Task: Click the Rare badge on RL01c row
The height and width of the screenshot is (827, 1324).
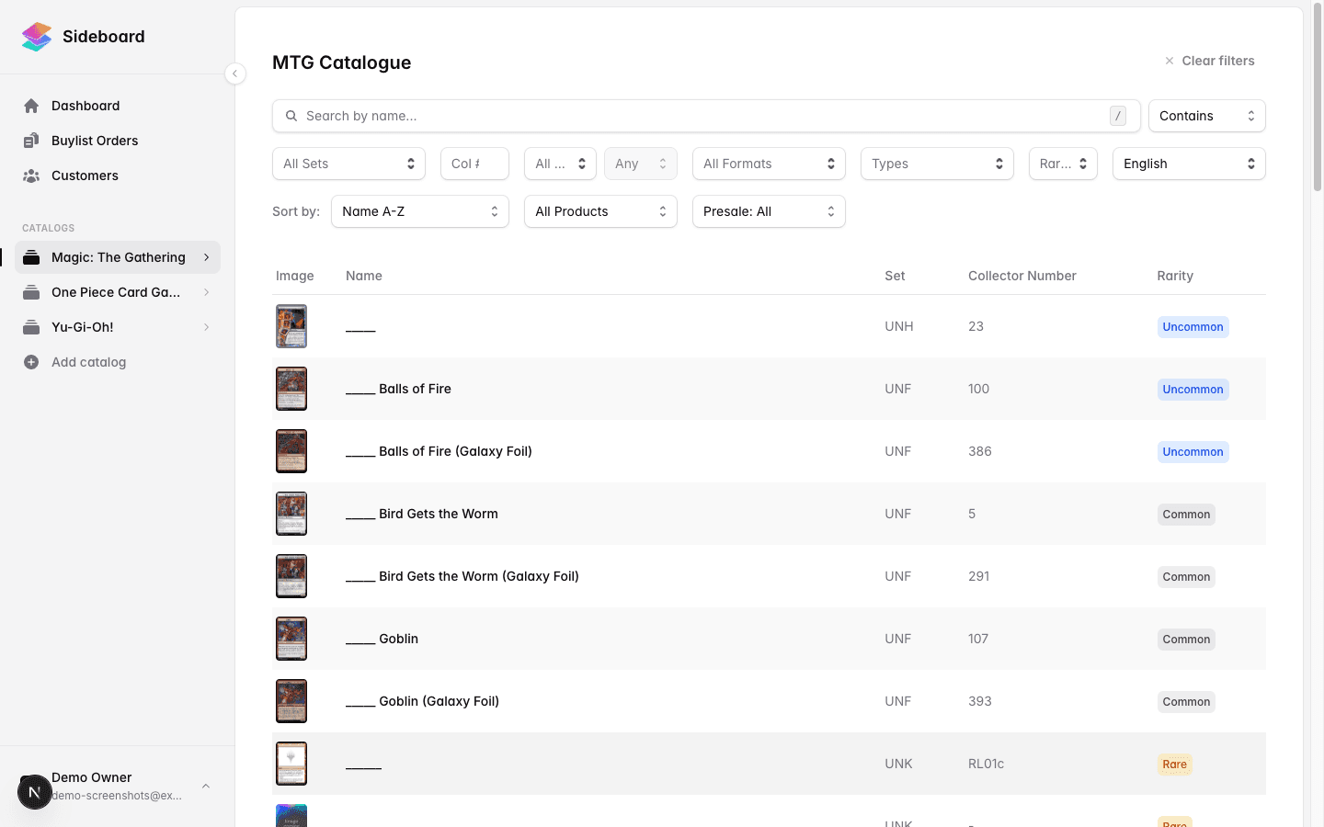Action: [1174, 765]
